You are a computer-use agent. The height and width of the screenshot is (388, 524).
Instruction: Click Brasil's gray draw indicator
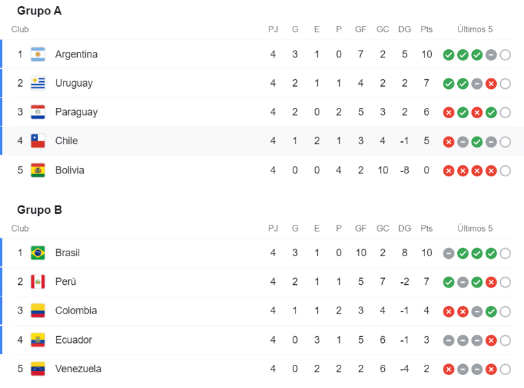pyautogui.click(x=448, y=253)
